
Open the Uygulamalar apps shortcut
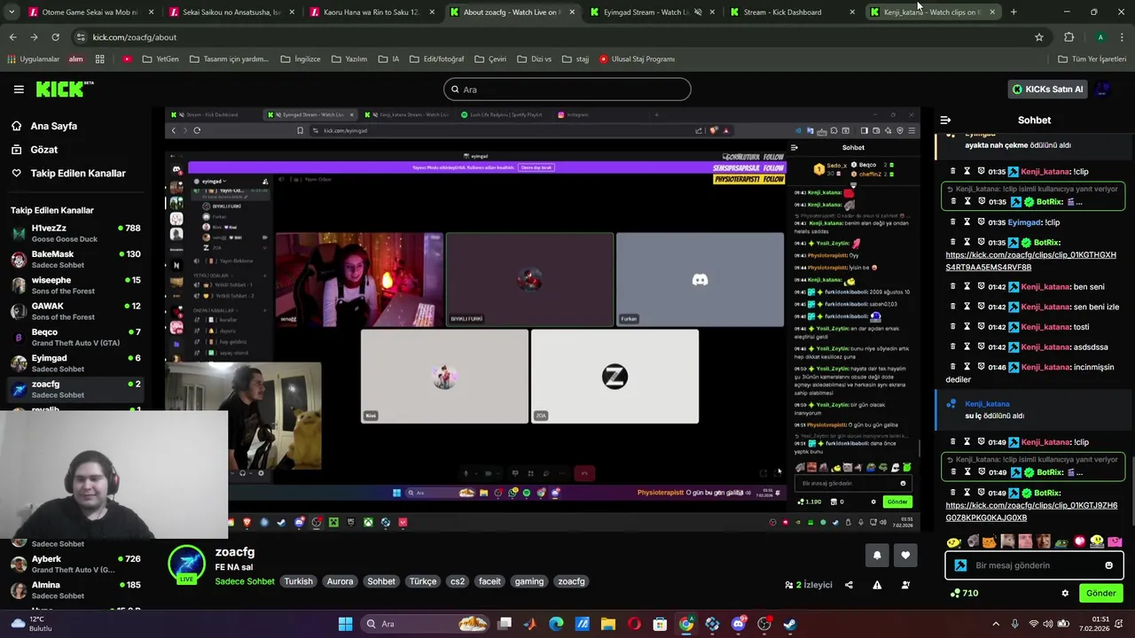pos(33,58)
